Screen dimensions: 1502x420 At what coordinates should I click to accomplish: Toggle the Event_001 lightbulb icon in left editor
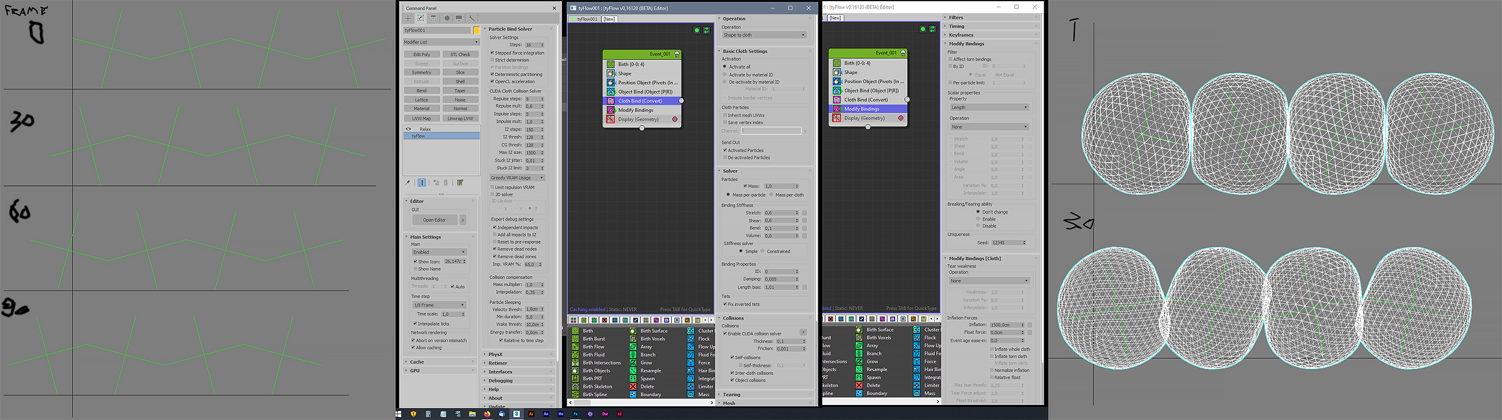pos(677,54)
